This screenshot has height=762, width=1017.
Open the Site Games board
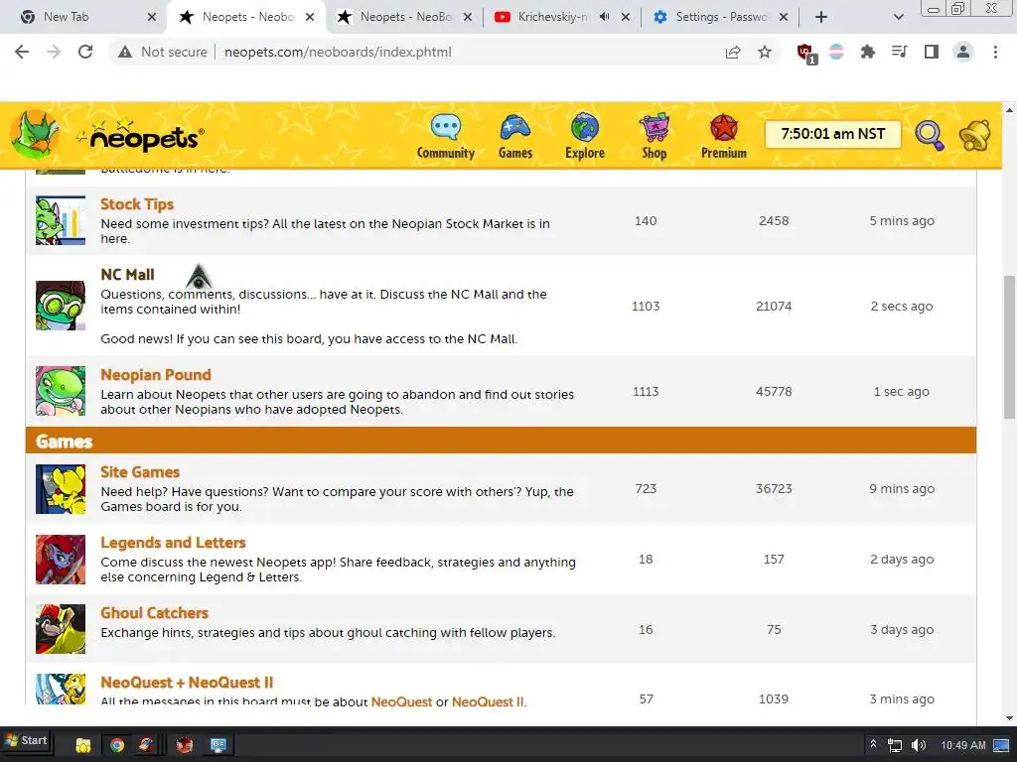tap(139, 471)
